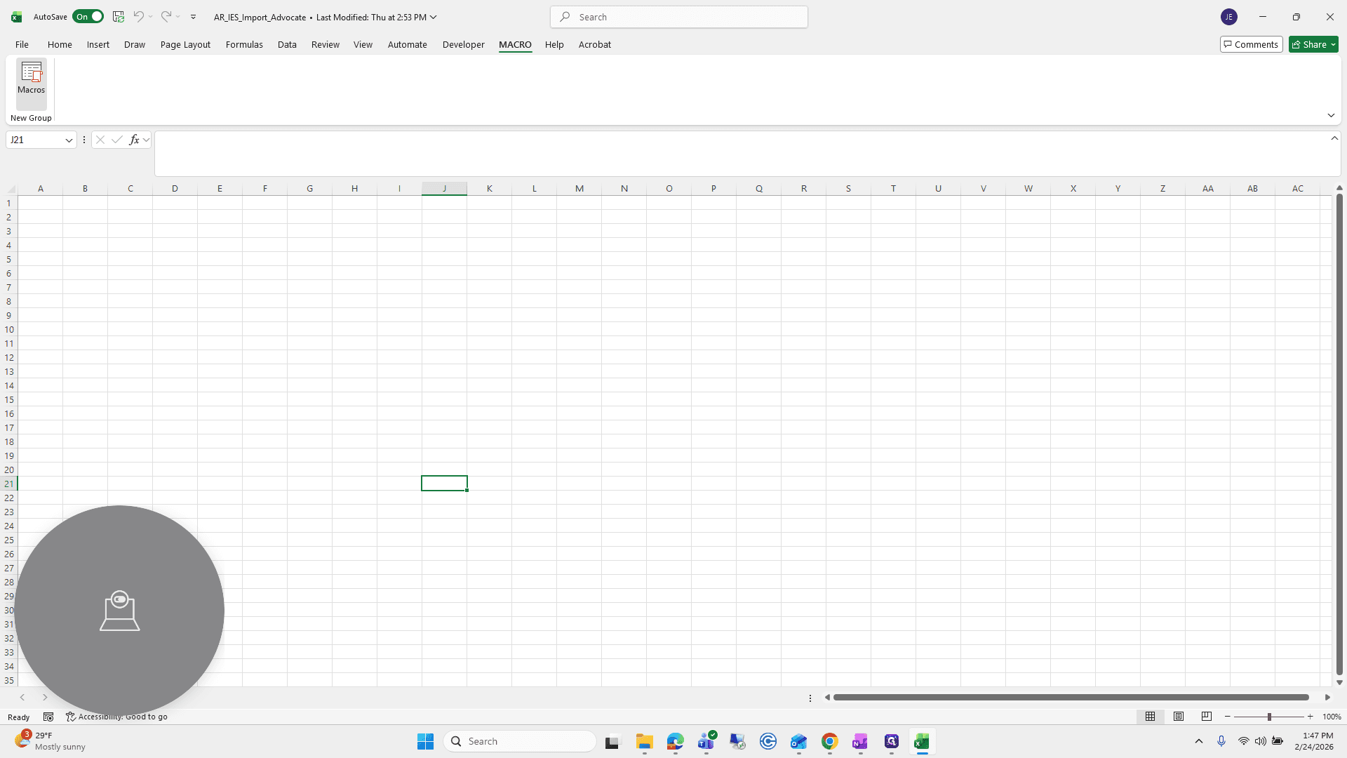Redo the last action

pyautogui.click(x=166, y=17)
